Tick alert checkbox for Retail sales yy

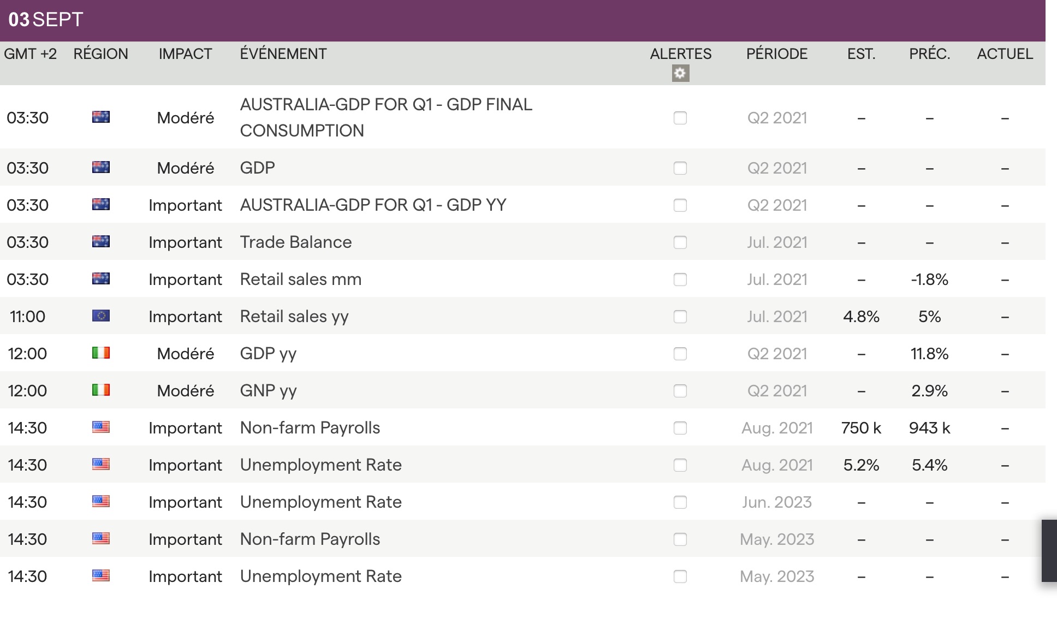(x=680, y=317)
